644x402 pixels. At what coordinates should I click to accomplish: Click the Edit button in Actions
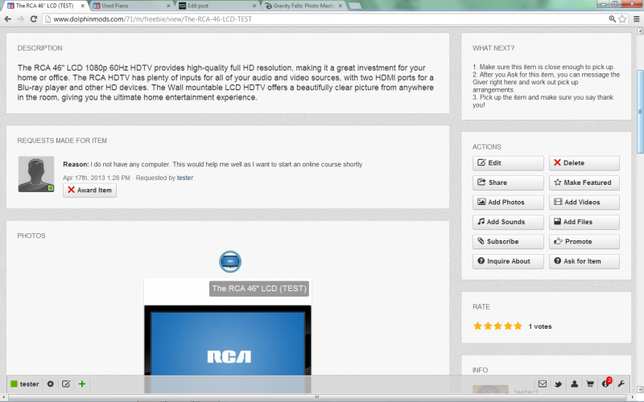(508, 163)
